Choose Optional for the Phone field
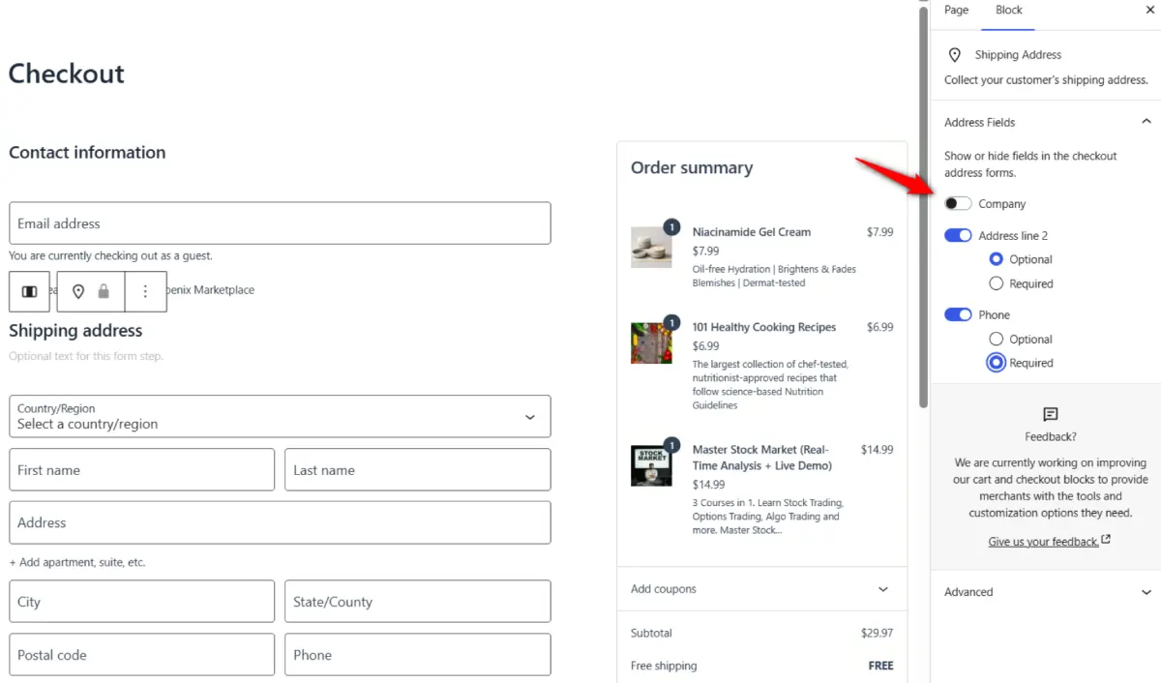 997,340
